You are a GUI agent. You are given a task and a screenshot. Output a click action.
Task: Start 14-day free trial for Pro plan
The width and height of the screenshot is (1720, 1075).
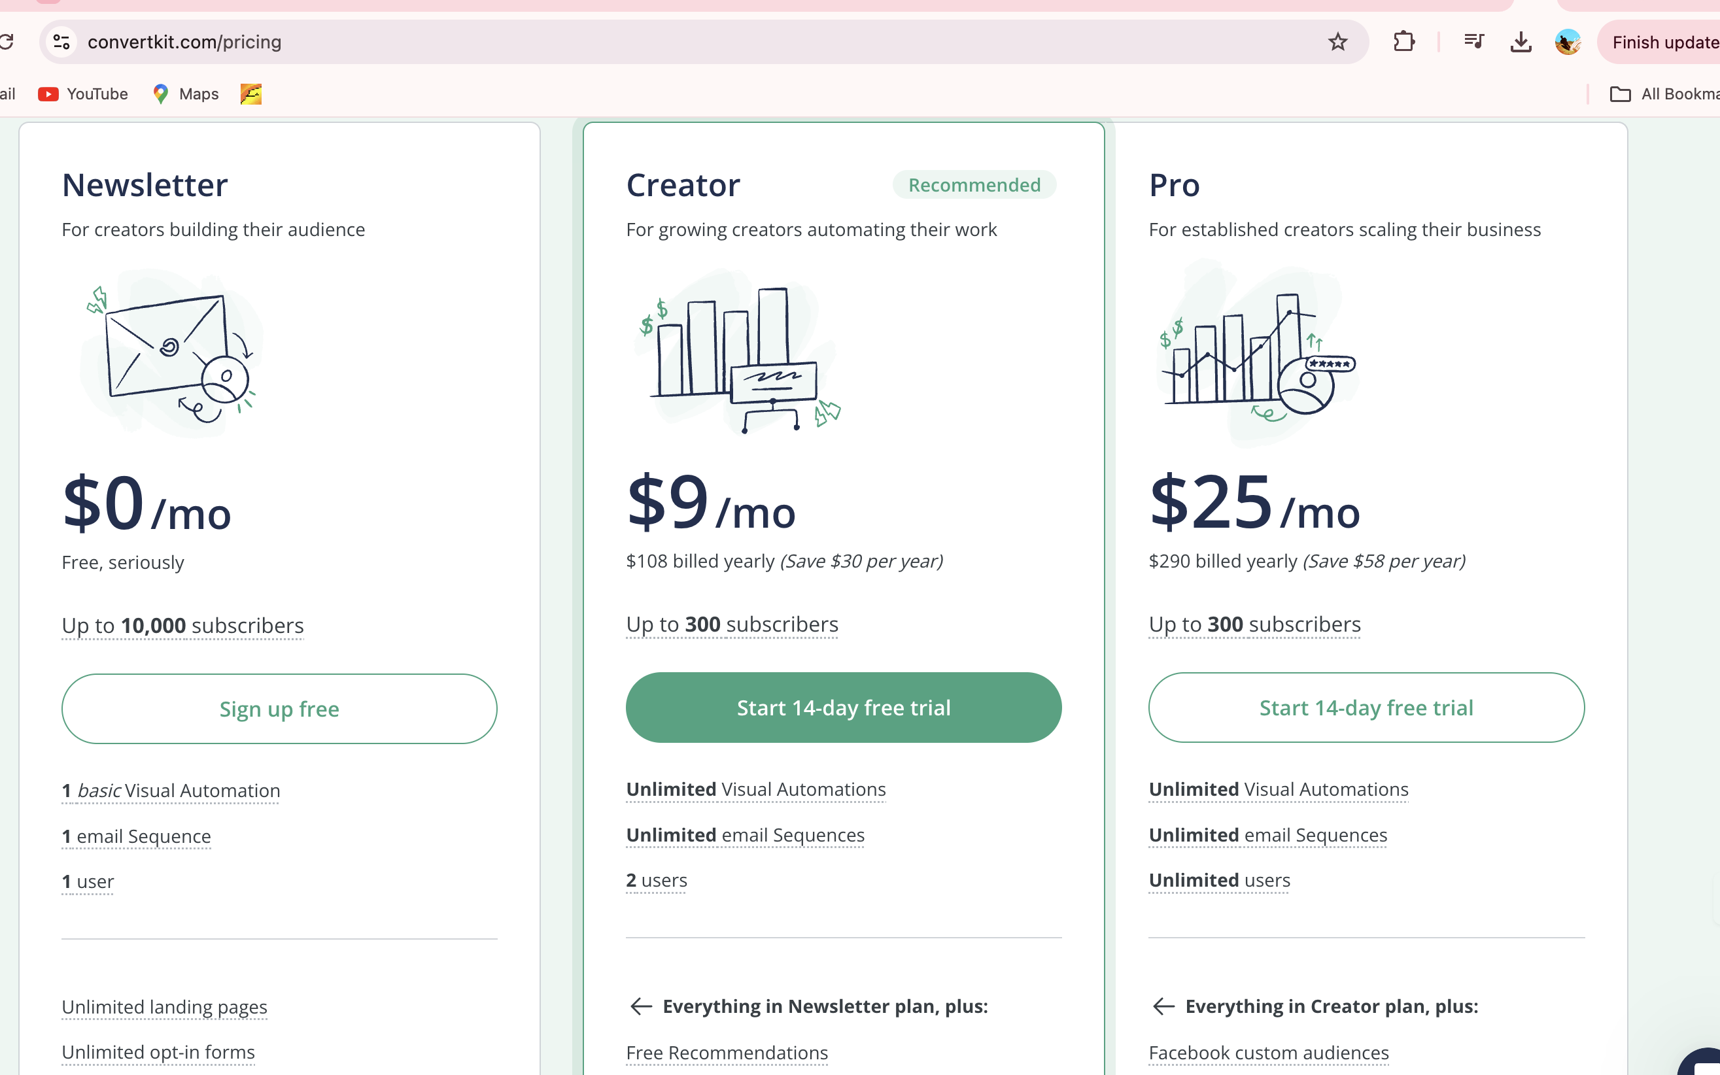(1366, 708)
